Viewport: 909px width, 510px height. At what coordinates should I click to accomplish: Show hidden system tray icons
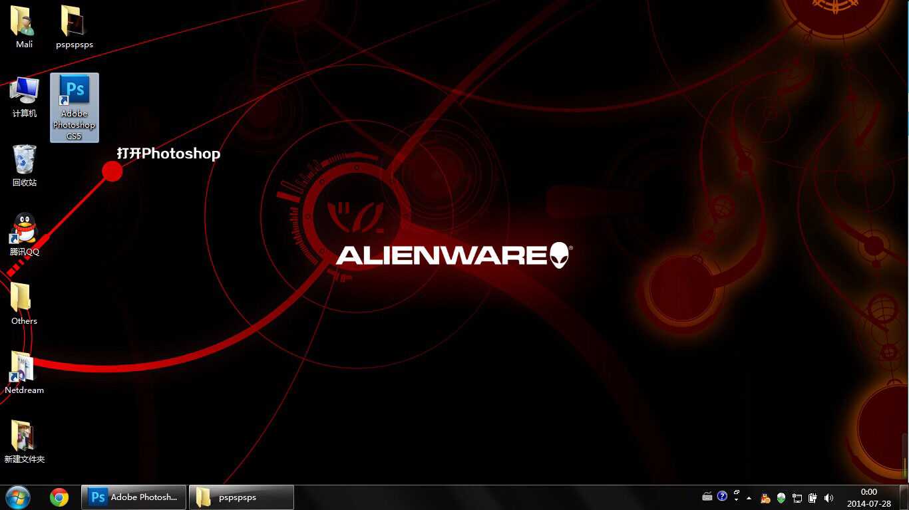(749, 497)
